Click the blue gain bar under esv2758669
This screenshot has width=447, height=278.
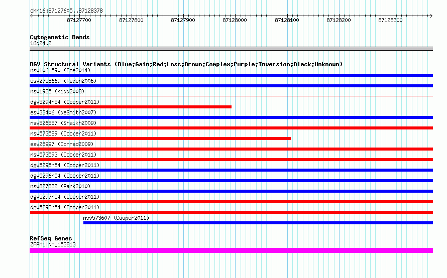(231, 86)
